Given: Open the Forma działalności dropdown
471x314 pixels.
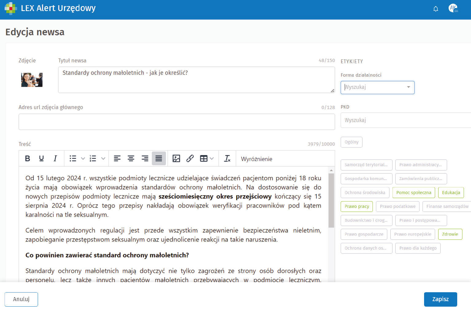Looking at the screenshot, I should click(x=377, y=87).
